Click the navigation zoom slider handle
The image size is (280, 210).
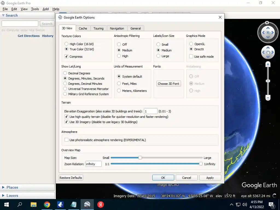click(268, 81)
